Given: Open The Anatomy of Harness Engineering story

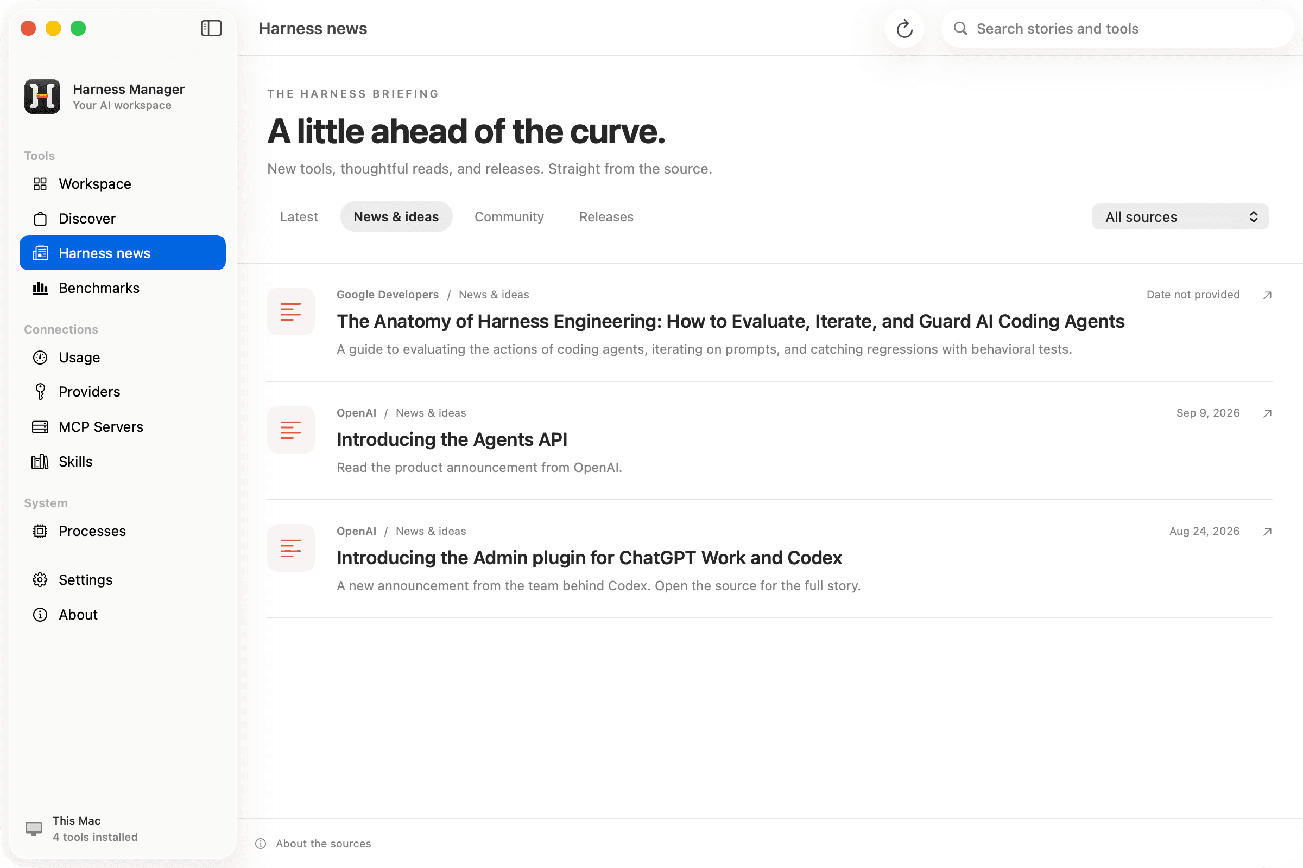Looking at the screenshot, I should 730,322.
